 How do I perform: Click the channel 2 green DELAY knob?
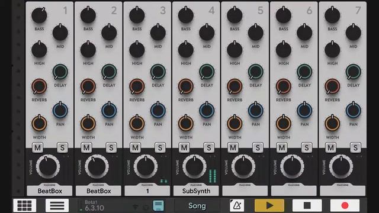coord(109,72)
